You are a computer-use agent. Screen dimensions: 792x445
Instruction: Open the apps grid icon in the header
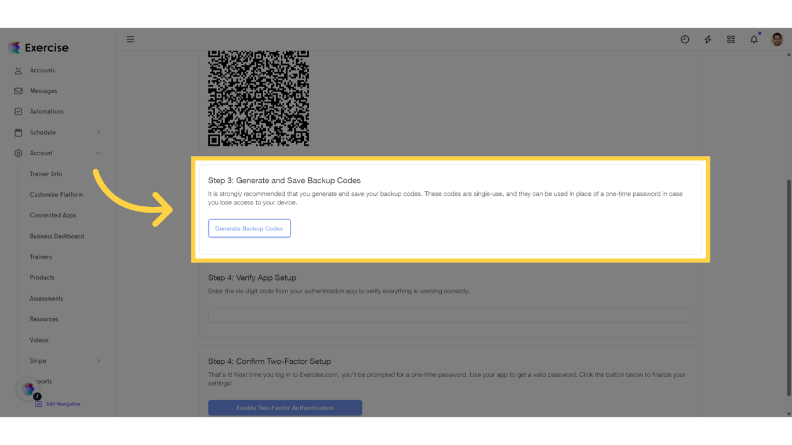click(x=731, y=39)
